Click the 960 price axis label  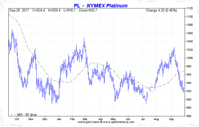pyautogui.click(x=189, y=75)
